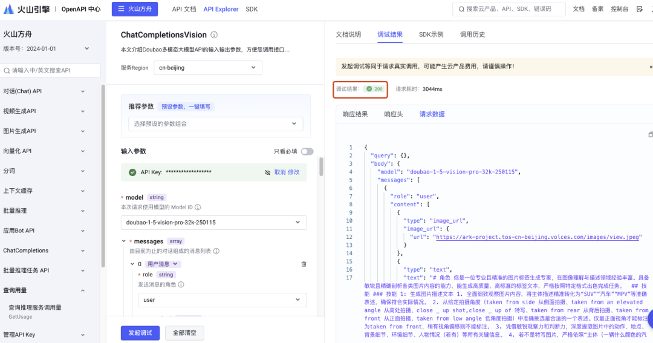Click the info icon beside messages description
The height and width of the screenshot is (343, 653).
pyautogui.click(x=216, y=251)
